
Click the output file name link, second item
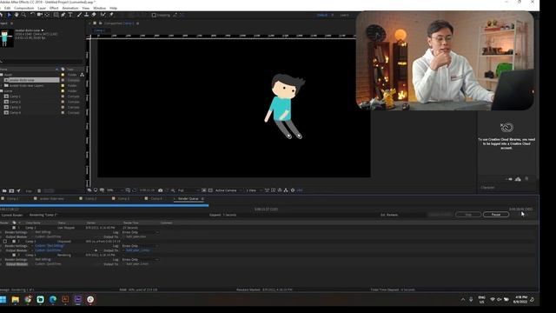point(137,250)
